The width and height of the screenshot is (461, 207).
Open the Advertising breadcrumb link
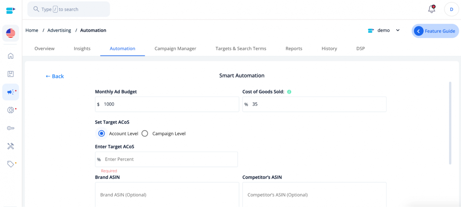click(x=59, y=30)
